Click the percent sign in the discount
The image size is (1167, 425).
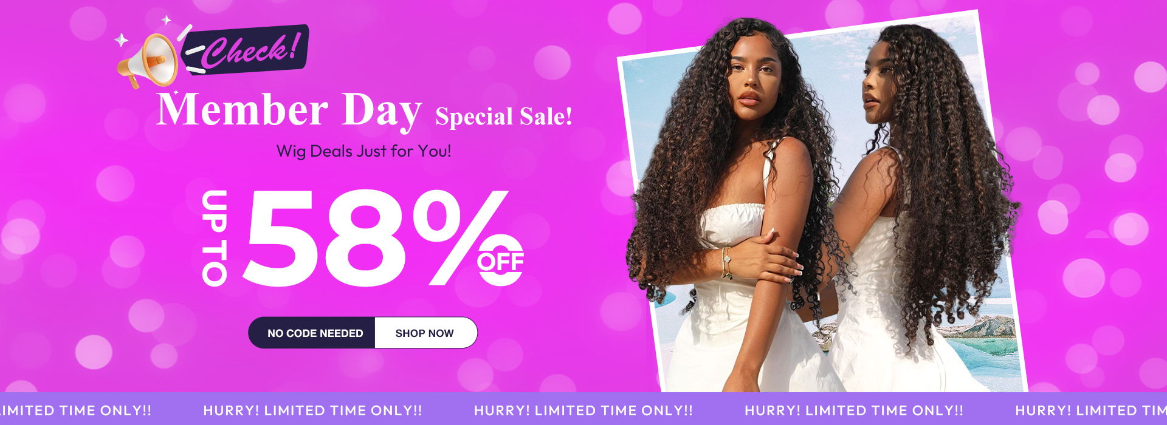pos(461,237)
